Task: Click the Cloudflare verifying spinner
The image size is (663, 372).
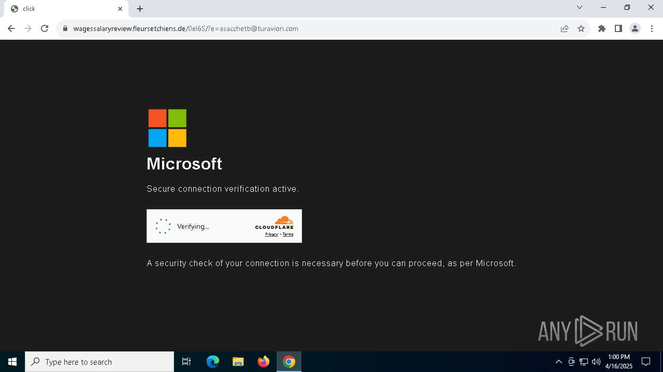Action: coord(163,226)
